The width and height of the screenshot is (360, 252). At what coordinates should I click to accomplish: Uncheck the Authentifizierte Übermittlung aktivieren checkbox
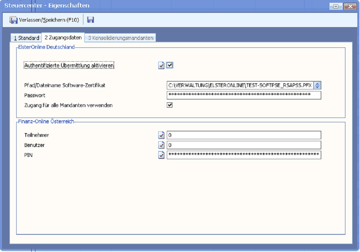click(170, 65)
